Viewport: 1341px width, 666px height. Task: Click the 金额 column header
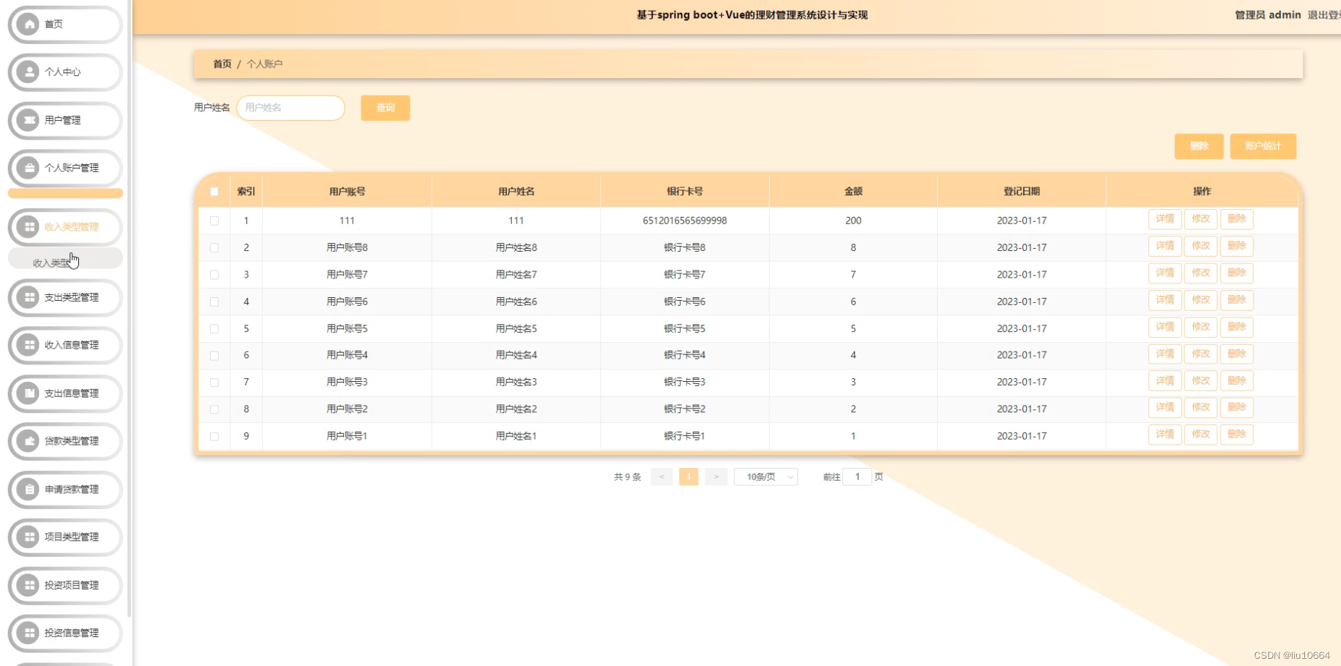[x=853, y=192]
